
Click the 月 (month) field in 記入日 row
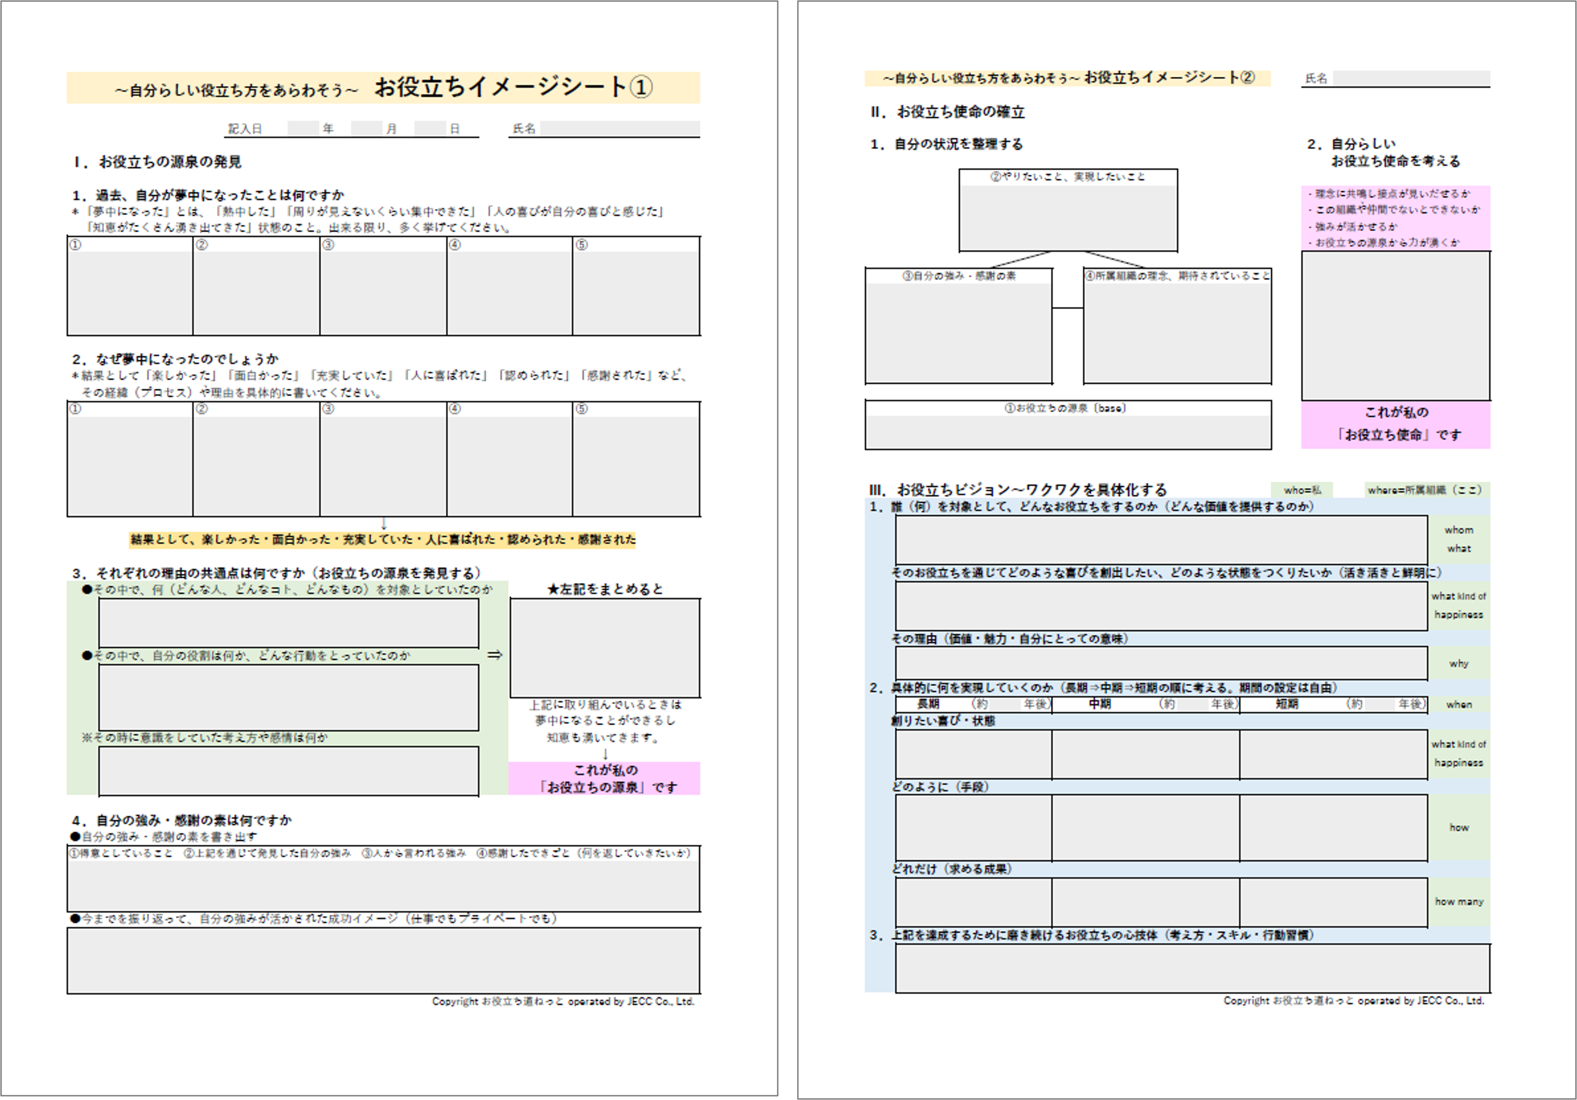[x=366, y=128]
